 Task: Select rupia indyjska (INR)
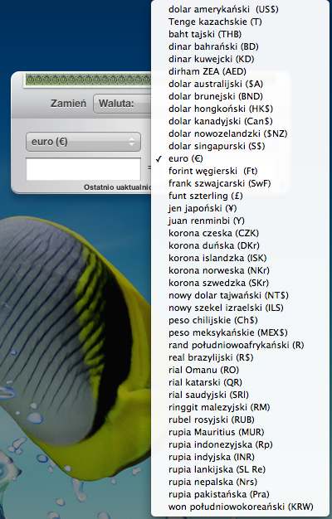pyautogui.click(x=240, y=457)
